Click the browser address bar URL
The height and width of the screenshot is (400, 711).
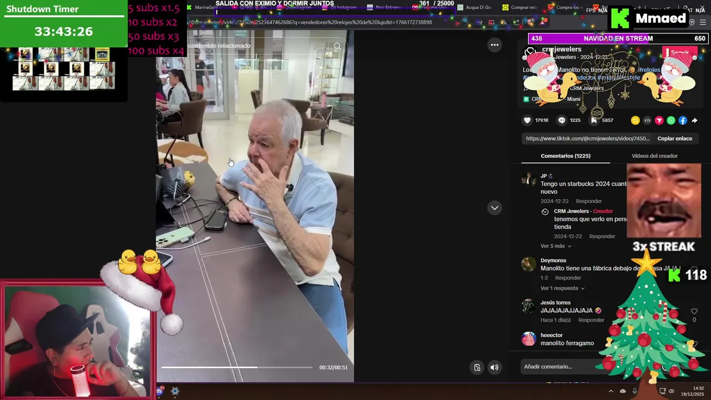click(310, 22)
